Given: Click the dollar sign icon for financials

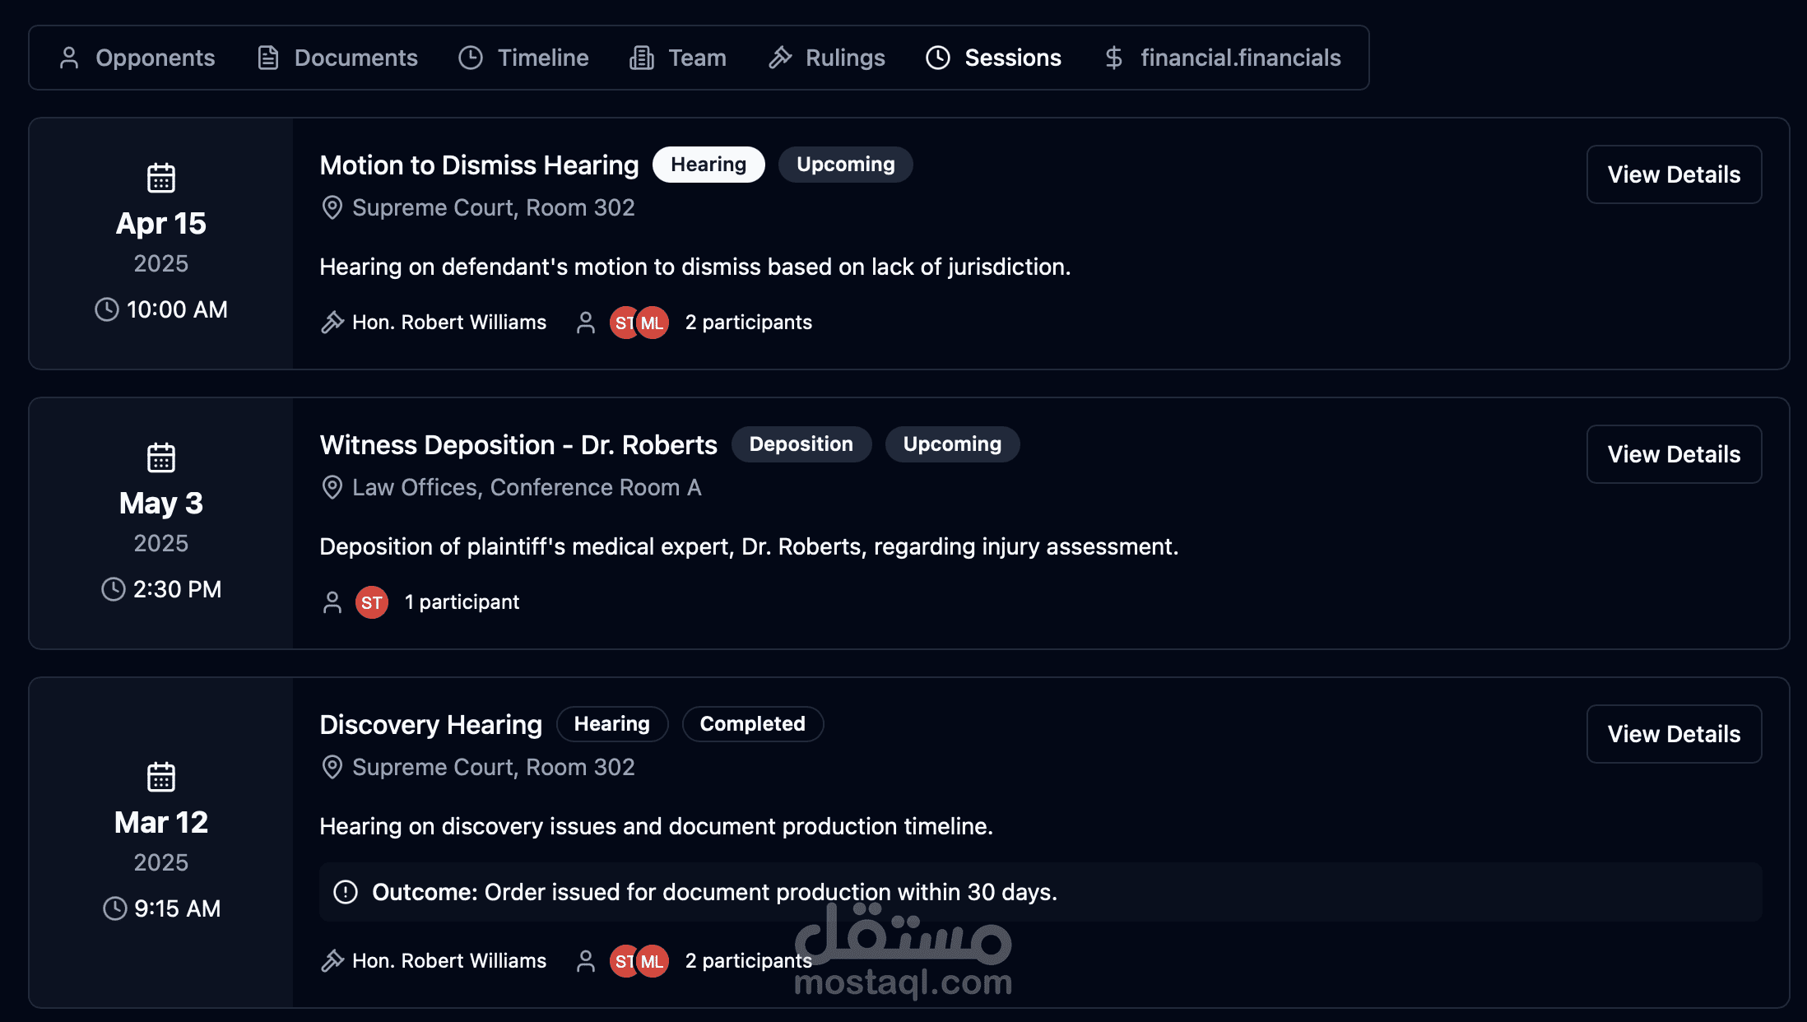Looking at the screenshot, I should pyautogui.click(x=1113, y=58).
